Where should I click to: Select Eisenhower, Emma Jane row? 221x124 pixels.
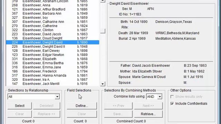coord(52,67)
